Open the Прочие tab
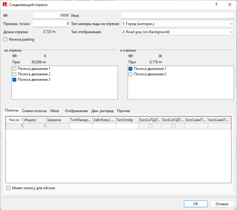Viewport: 237px width, 210px height. [x=123, y=111]
